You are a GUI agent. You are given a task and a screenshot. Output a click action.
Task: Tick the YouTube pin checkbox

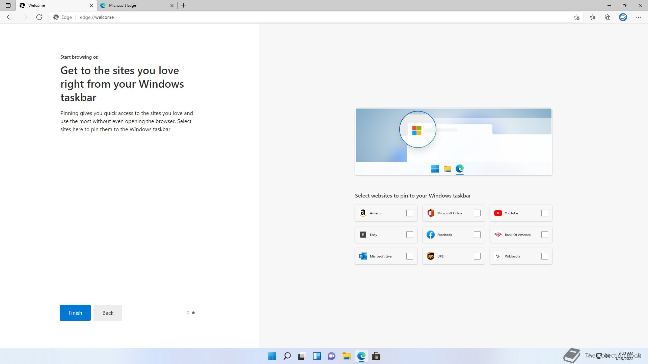(x=545, y=213)
